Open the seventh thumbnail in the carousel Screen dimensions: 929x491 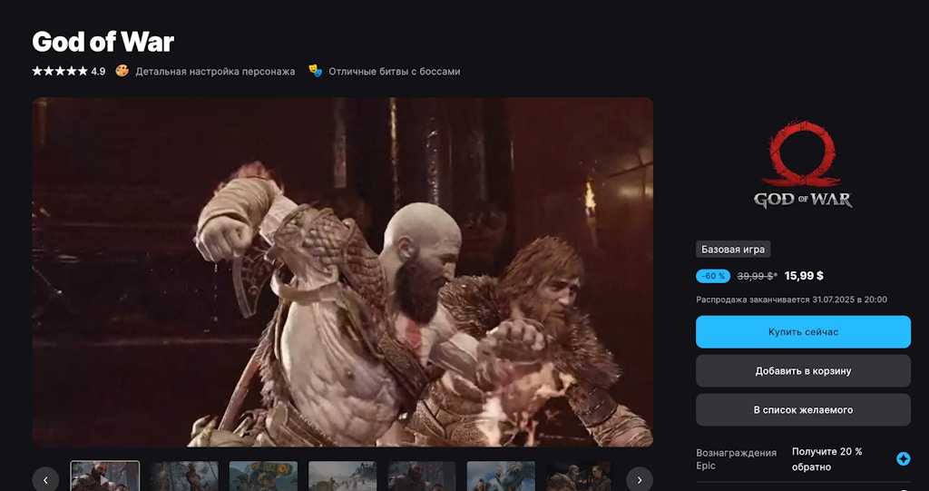pos(580,476)
